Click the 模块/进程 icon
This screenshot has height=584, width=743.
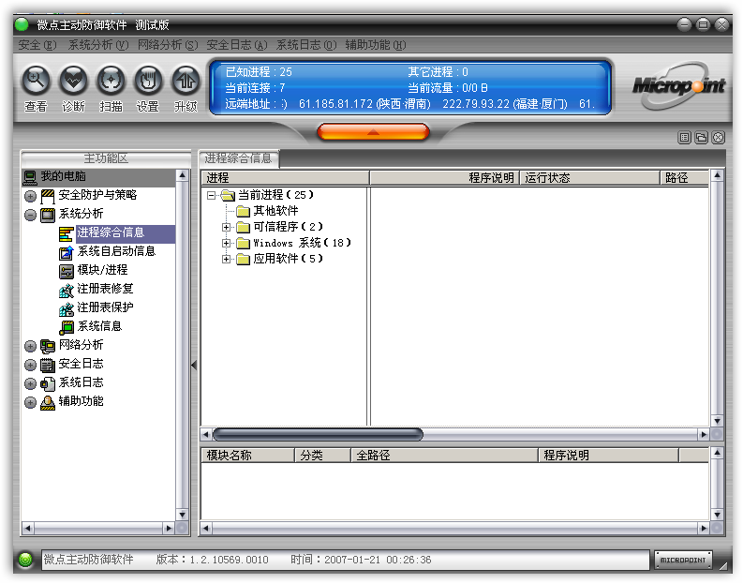[67, 271]
